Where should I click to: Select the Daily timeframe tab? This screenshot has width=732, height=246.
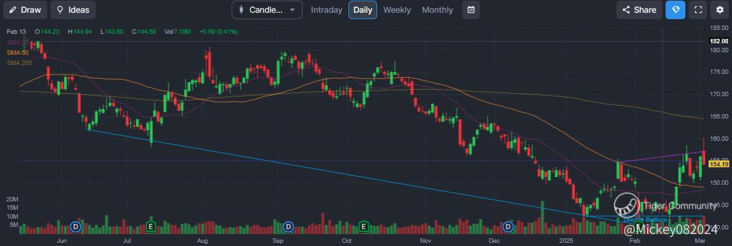tap(363, 10)
